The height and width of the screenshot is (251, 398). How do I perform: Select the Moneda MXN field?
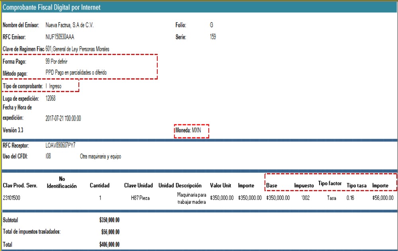191,131
